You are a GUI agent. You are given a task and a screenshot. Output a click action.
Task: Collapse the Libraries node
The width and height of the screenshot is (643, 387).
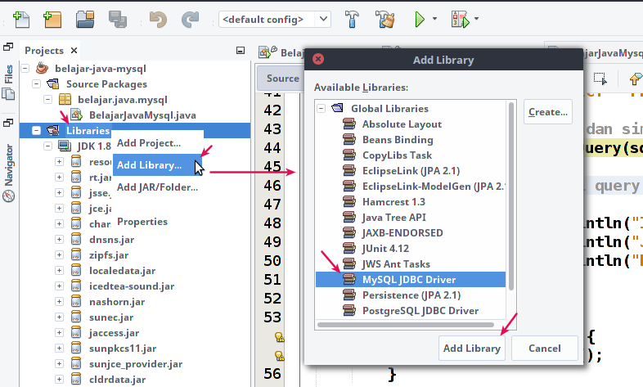pos(37,131)
